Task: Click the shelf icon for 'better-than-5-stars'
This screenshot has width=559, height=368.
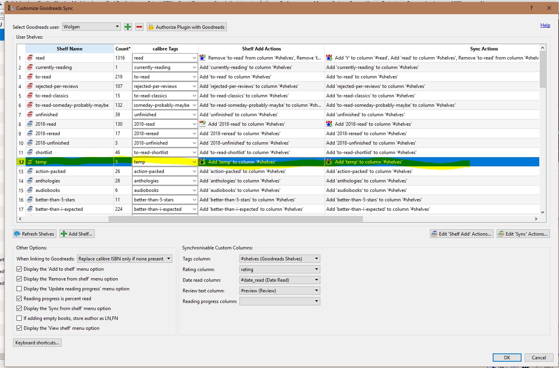Action: [30, 200]
